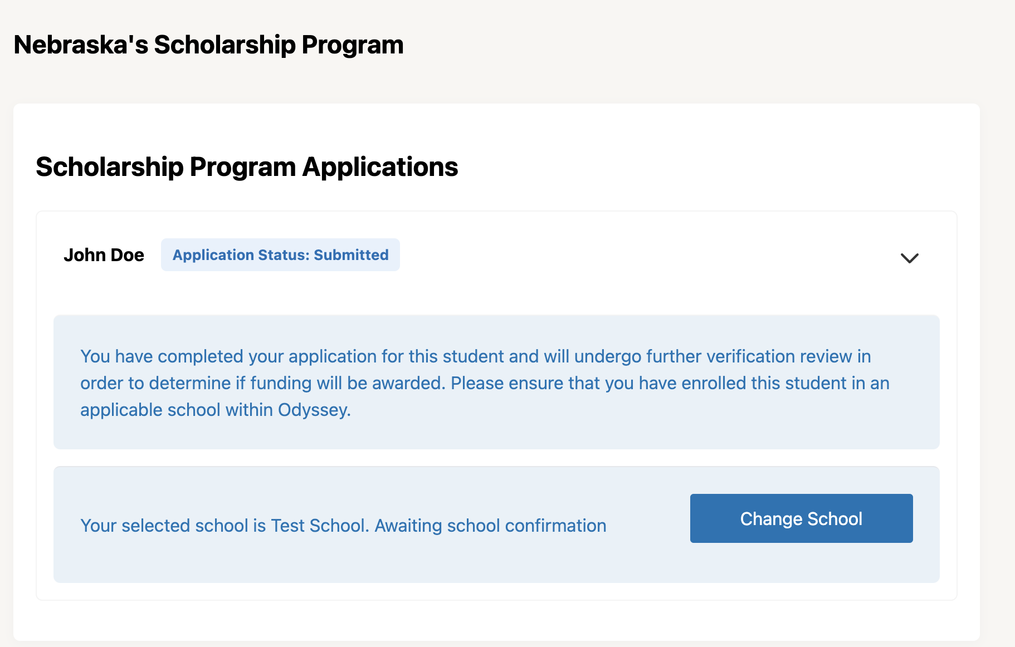Click the Nebraska's Scholarship Program page title
Screen dimensions: 1015x647
point(208,45)
